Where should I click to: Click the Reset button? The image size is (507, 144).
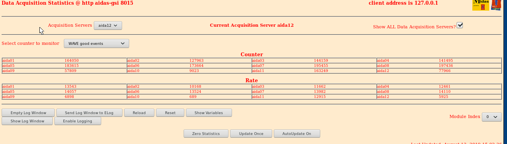pos(170,113)
